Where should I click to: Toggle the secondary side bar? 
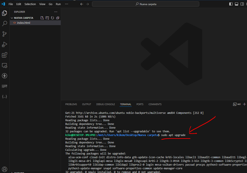coord(242,4)
